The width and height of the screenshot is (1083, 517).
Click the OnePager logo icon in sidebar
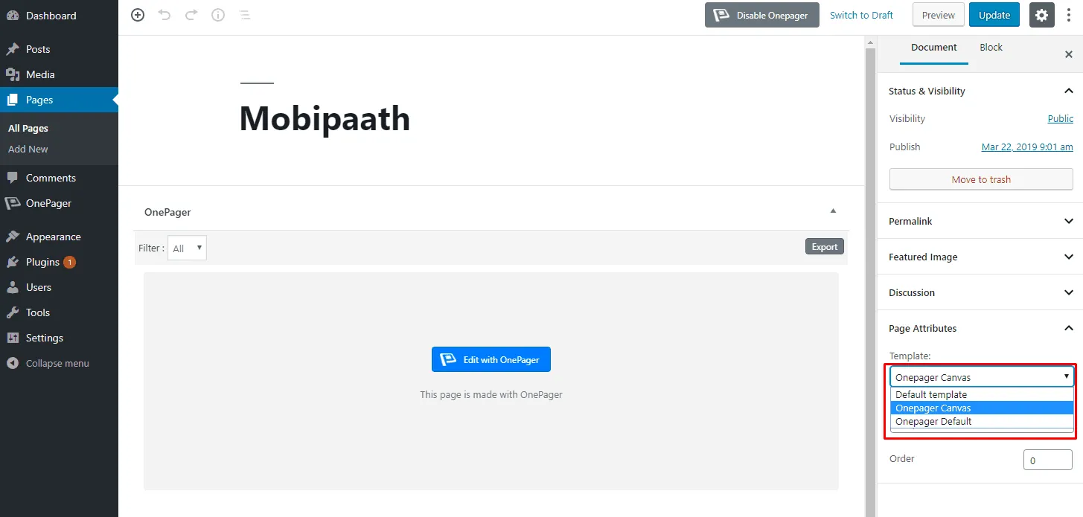pos(13,203)
